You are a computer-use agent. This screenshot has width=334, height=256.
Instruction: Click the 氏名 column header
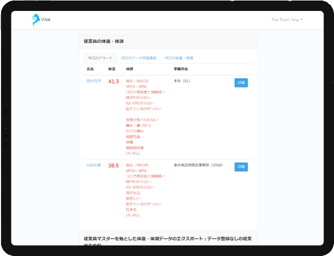coord(91,69)
